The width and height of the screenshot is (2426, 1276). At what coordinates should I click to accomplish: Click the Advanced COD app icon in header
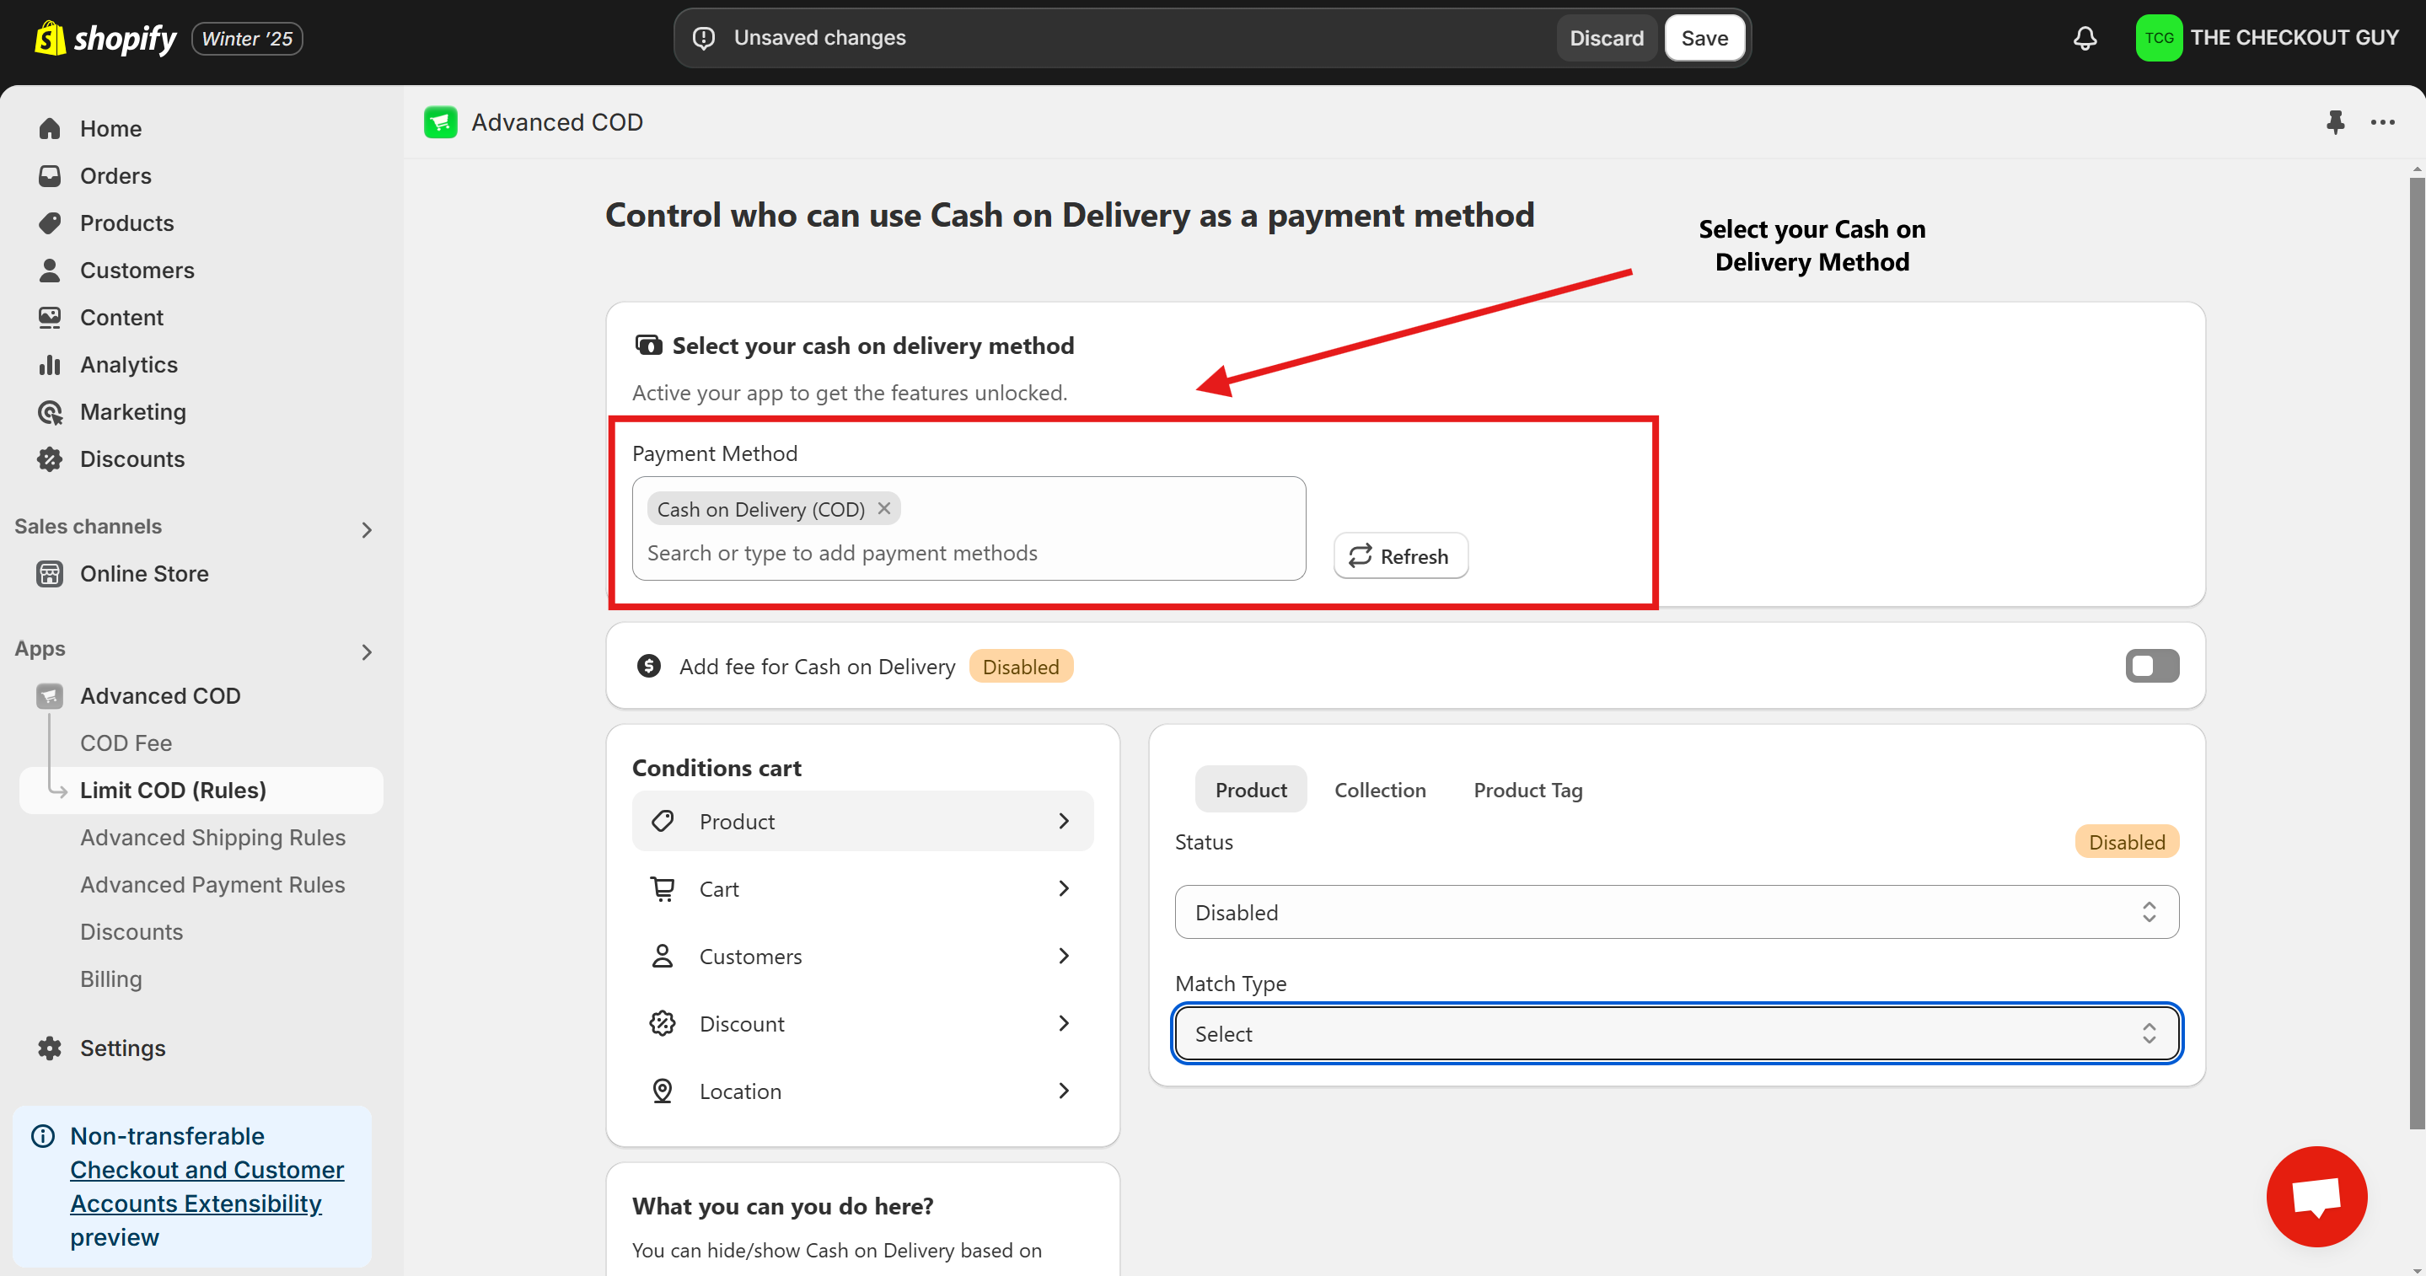(x=441, y=121)
